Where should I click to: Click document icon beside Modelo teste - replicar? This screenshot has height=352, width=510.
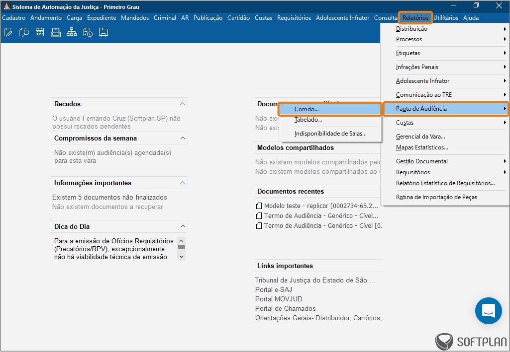(259, 206)
